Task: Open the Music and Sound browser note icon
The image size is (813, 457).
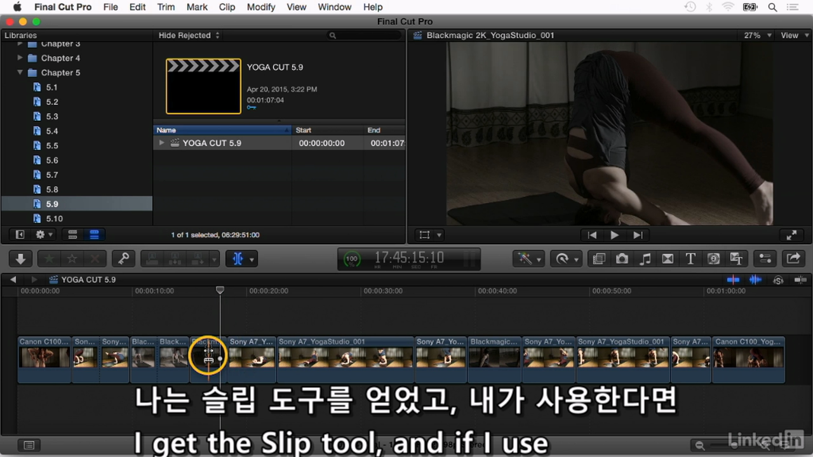Action: point(645,259)
